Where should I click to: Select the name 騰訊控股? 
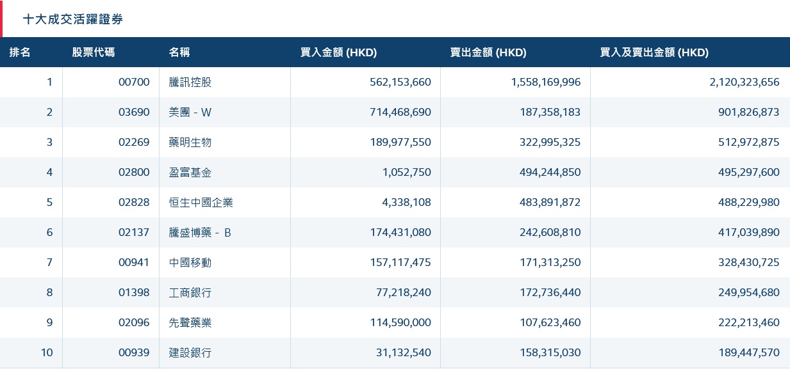point(190,82)
